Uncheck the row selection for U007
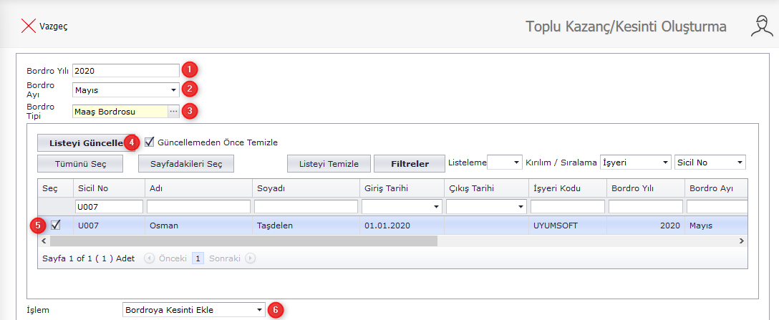Image resolution: width=779 pixels, height=320 pixels. (x=56, y=225)
